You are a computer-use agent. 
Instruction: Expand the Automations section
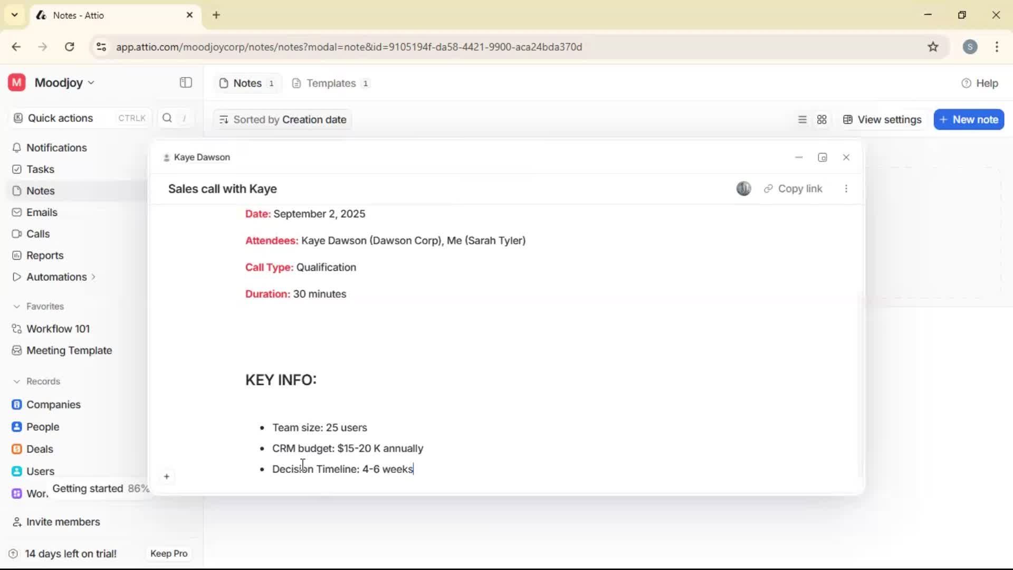pyautogui.click(x=93, y=277)
